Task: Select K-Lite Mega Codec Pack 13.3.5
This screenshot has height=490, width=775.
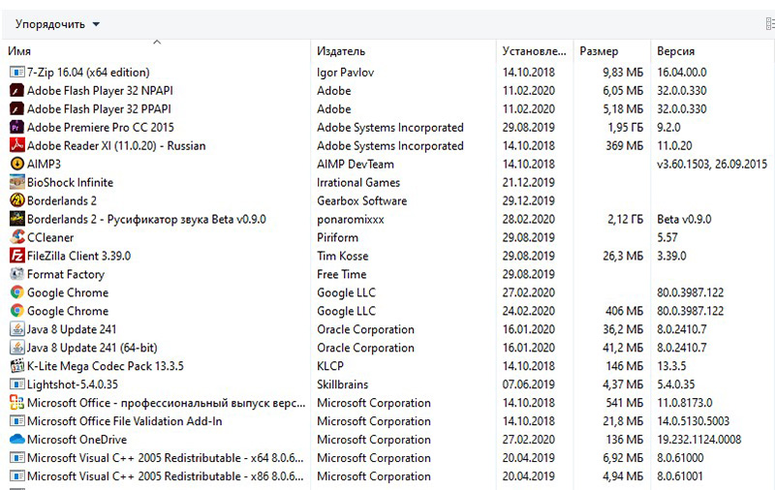Action: (106, 366)
